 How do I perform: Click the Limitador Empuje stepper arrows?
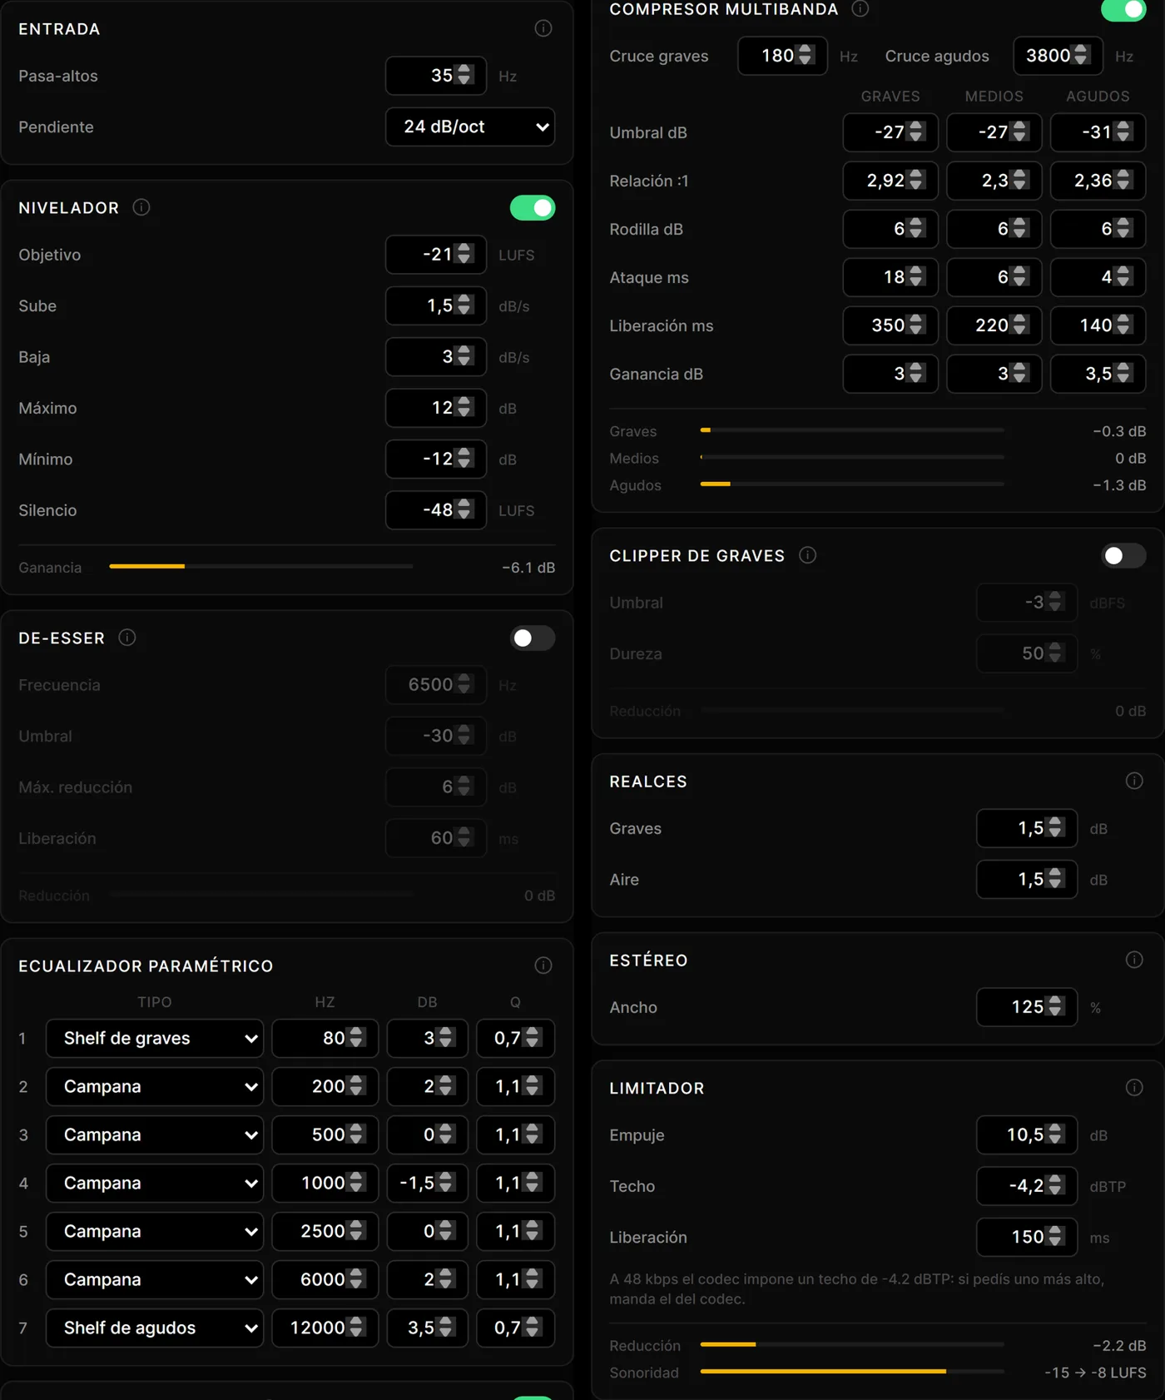click(x=1055, y=1135)
